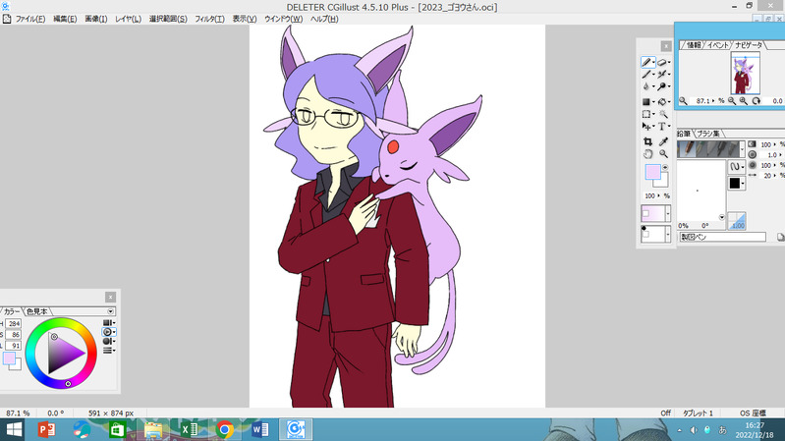The width and height of the screenshot is (785, 441).
Task: Open the Pen tool variant arrow
Action: click(x=653, y=63)
